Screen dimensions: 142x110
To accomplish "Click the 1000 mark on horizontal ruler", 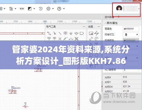I will pos(60,21).
